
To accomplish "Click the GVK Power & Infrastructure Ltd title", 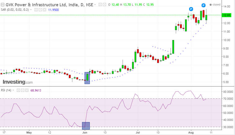I will [x=49, y=5].
